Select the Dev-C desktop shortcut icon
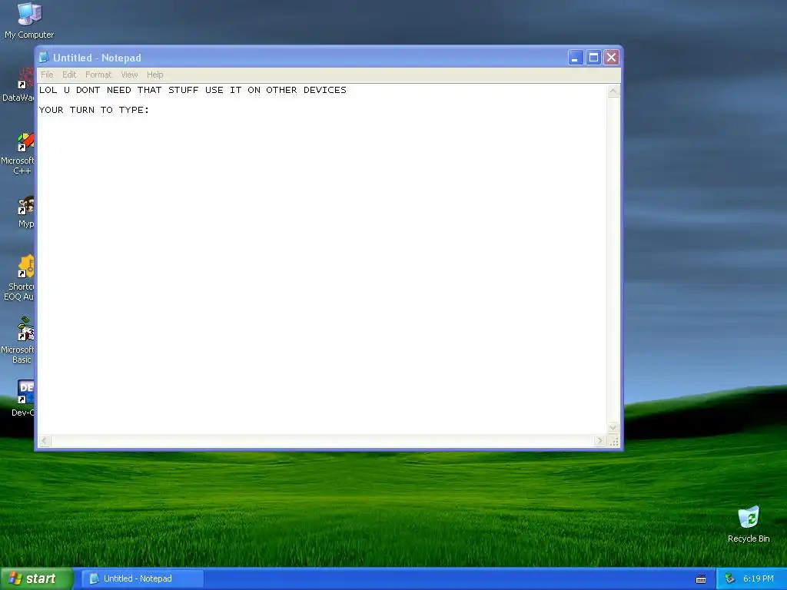Viewport: 787px width, 590px height. (x=24, y=398)
